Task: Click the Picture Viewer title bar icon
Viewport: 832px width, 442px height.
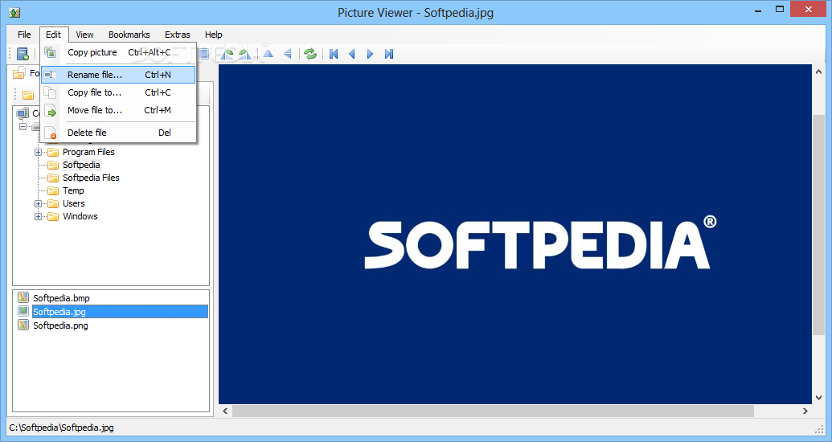Action: pos(14,12)
